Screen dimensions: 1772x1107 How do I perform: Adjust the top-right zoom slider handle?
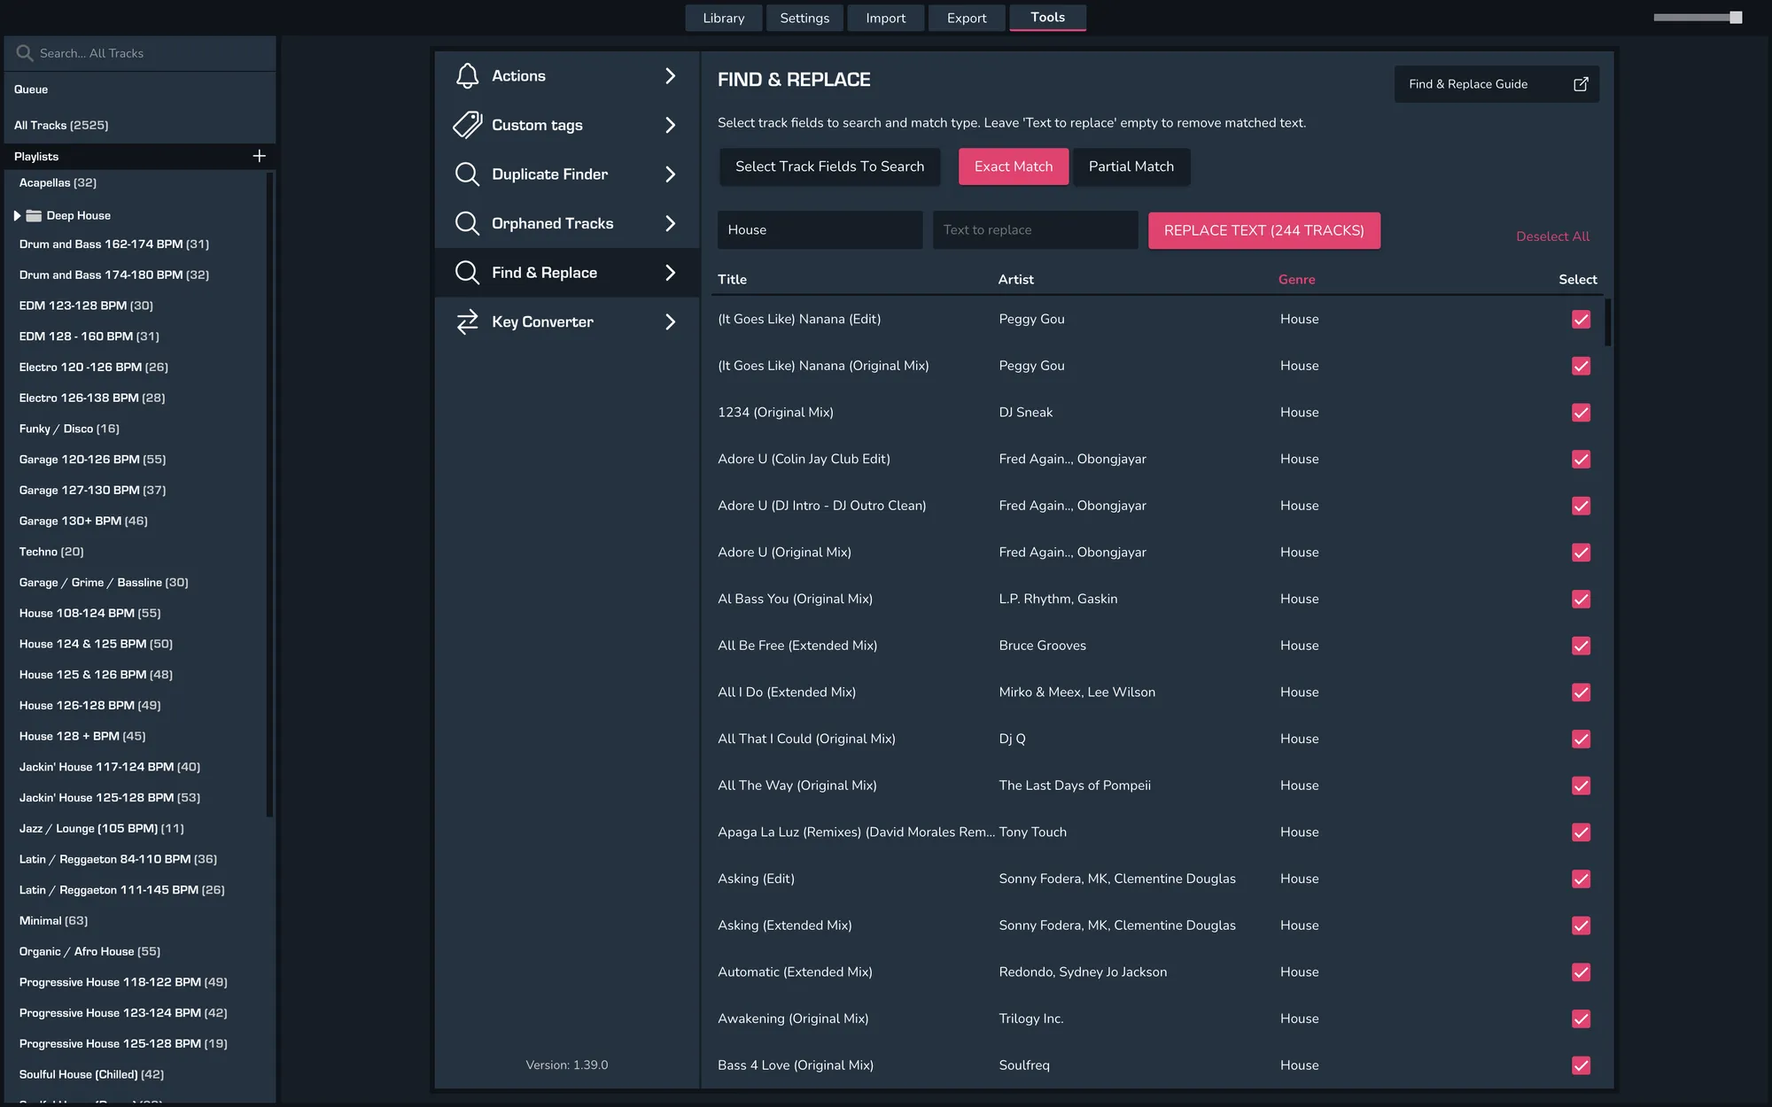[1736, 18]
